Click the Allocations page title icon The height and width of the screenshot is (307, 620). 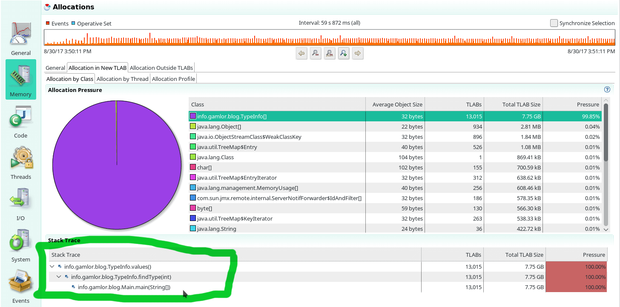pyautogui.click(x=48, y=7)
